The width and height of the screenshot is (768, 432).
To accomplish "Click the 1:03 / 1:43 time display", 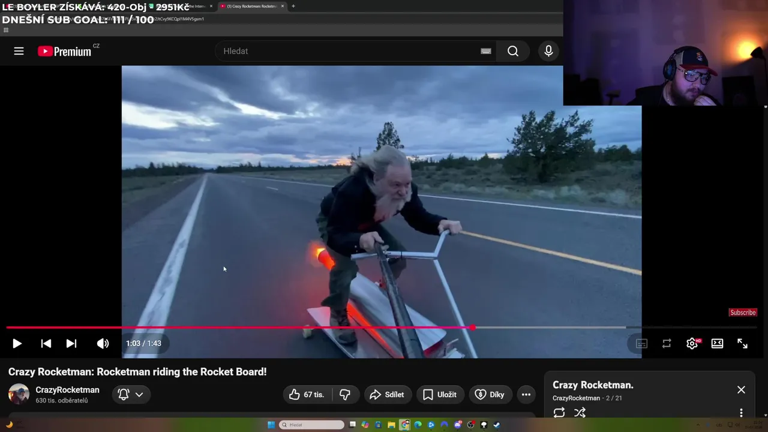I will 143,343.
